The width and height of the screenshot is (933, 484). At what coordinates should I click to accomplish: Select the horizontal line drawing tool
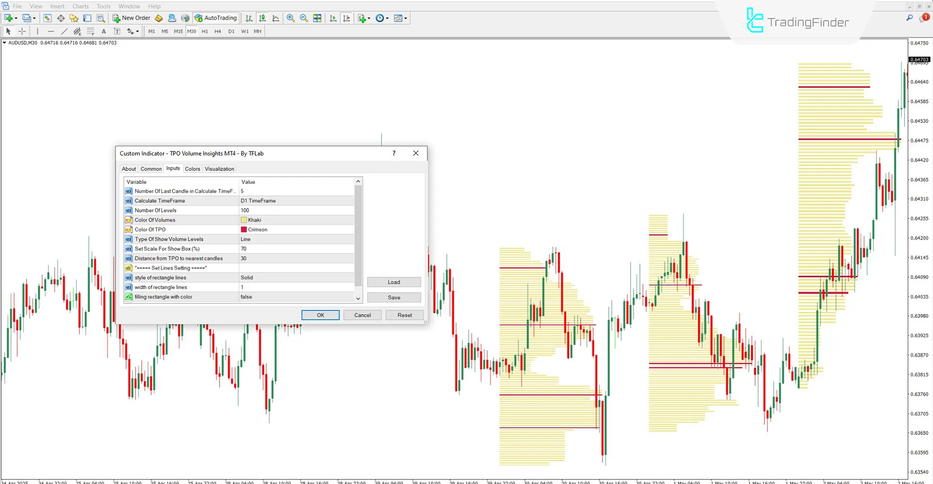pos(51,31)
